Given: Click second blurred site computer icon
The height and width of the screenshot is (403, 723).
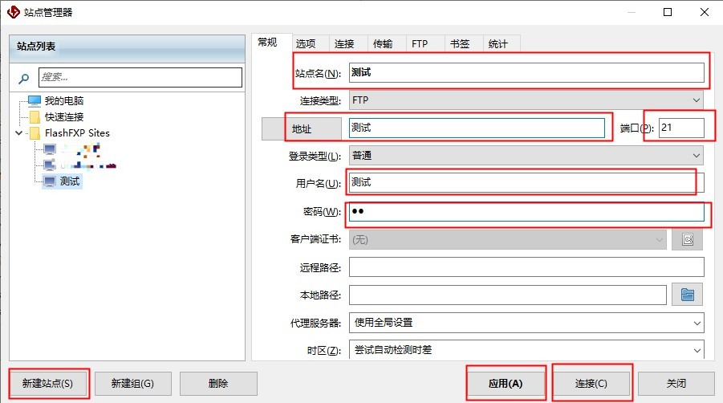Looking at the screenshot, I should (50, 165).
